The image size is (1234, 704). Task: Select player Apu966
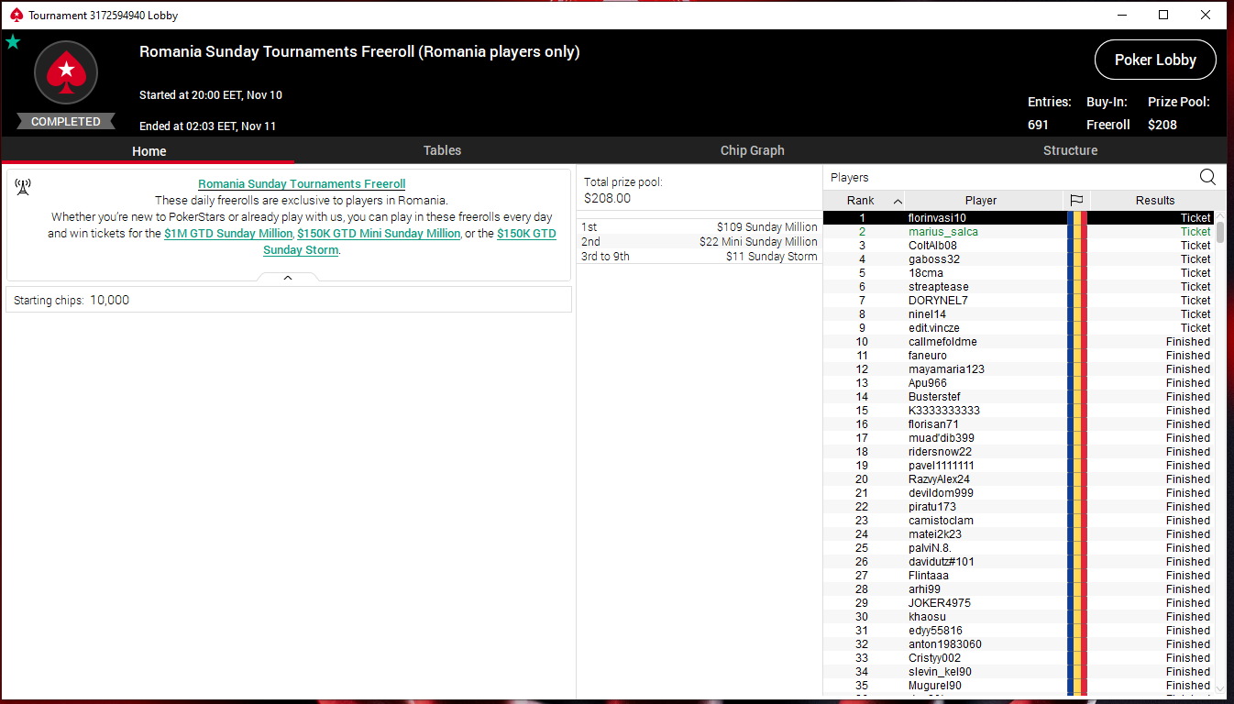click(1019, 383)
